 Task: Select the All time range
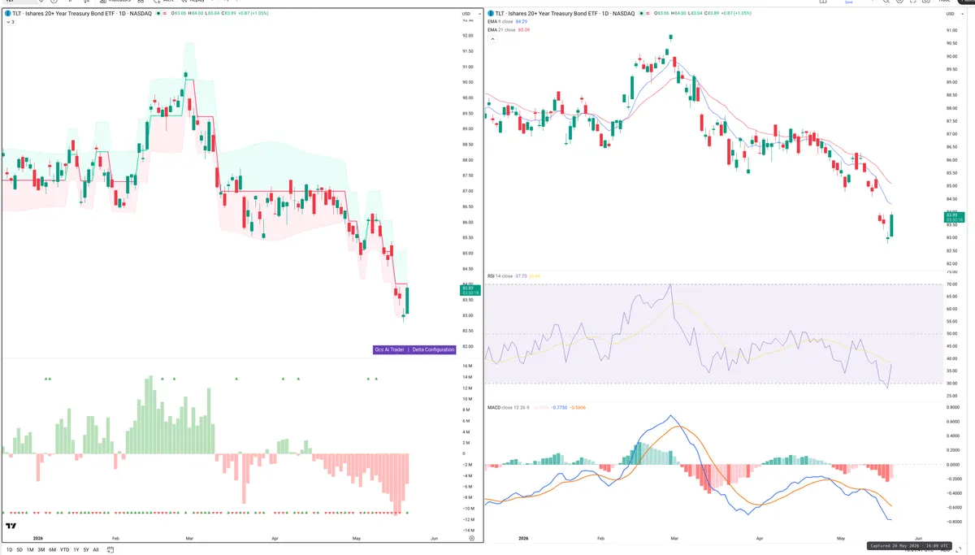96,550
